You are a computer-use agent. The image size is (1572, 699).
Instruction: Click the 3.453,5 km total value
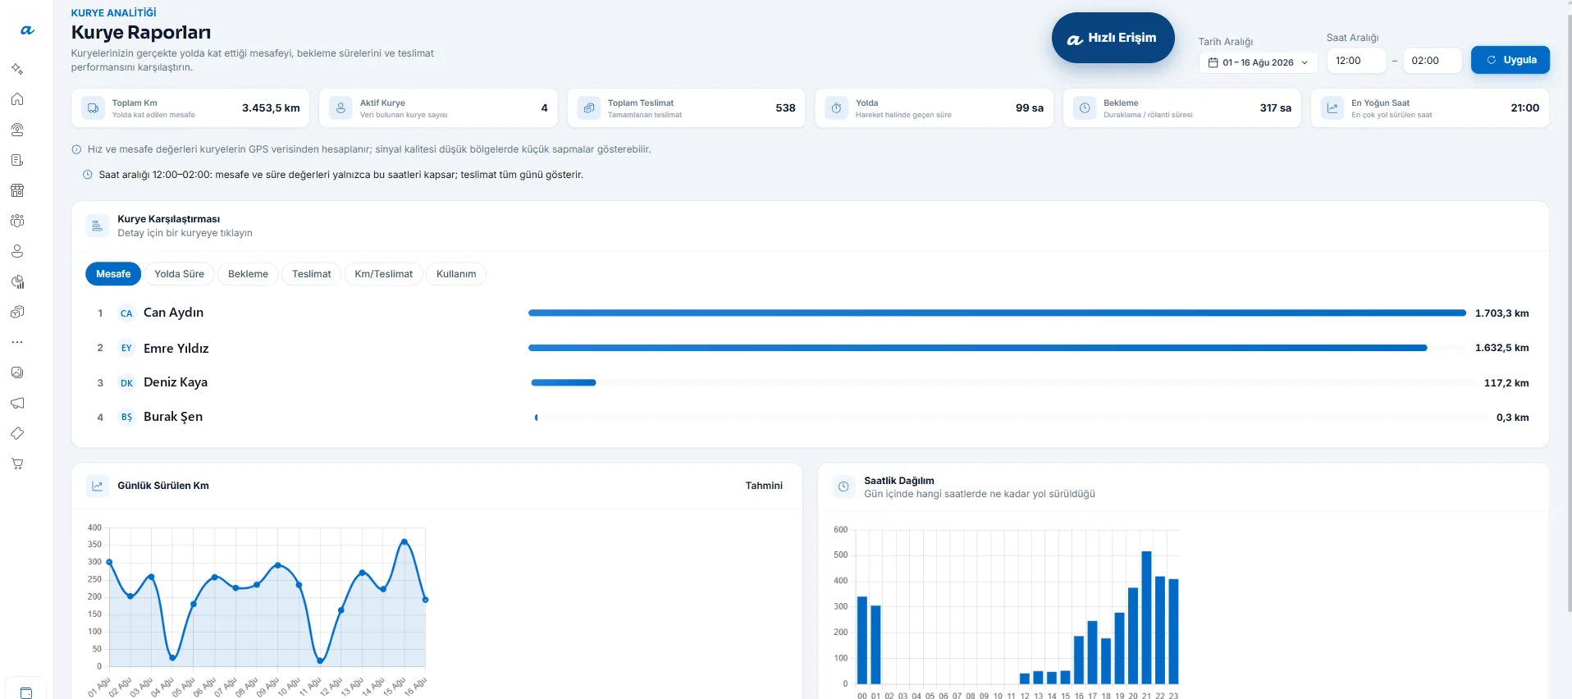(x=271, y=108)
